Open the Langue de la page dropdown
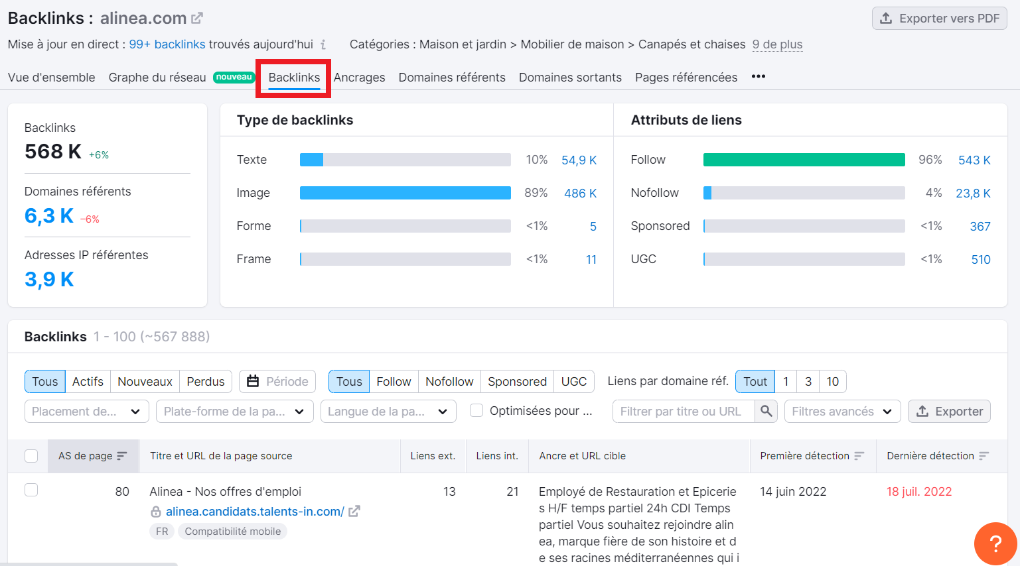Image resolution: width=1020 pixels, height=566 pixels. click(388, 411)
